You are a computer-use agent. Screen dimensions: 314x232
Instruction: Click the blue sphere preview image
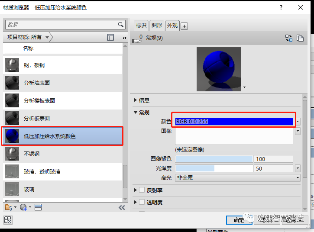pos(219,69)
